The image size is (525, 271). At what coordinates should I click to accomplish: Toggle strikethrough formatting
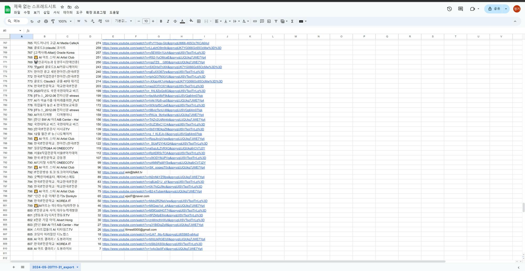tap(175, 21)
